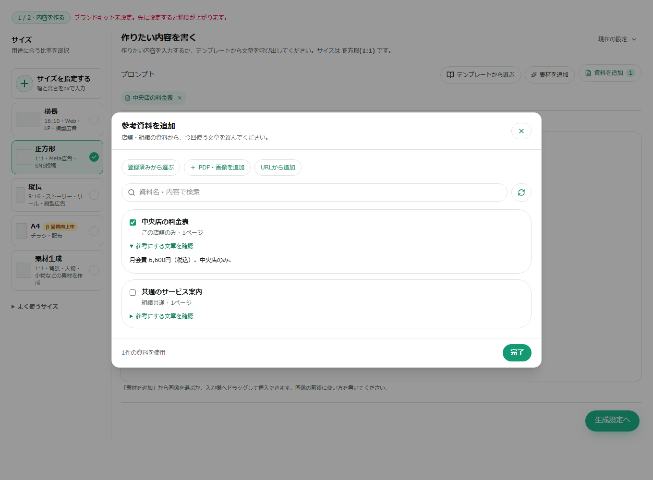Image resolution: width=653 pixels, height=480 pixels.
Task: Click the count badge 1 on 資料を追加
Action: point(630,73)
